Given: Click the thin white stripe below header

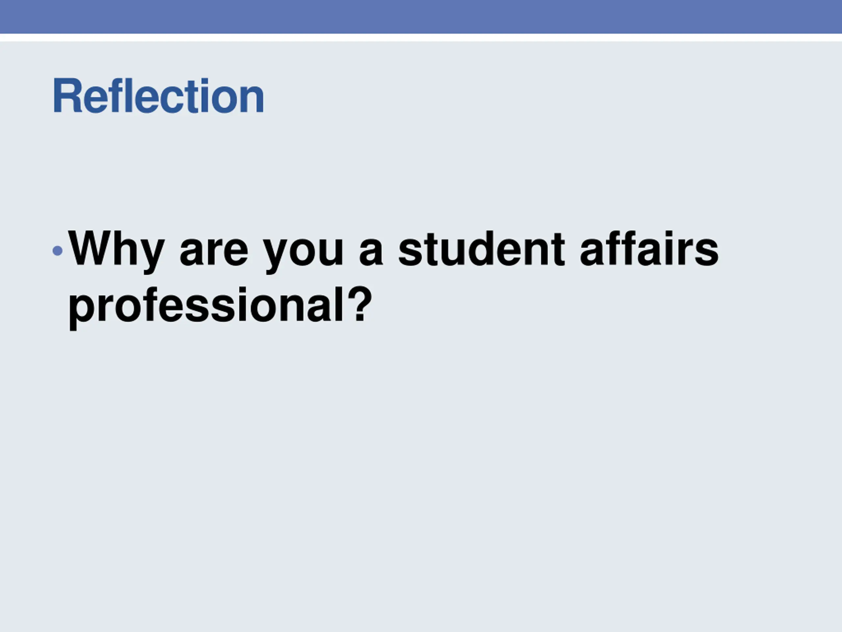Looking at the screenshot, I should tap(421, 38).
